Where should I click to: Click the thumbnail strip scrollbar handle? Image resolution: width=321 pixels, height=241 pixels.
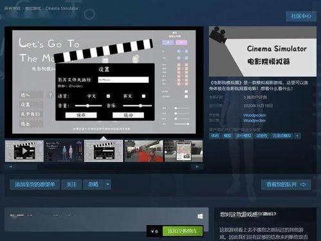(27, 167)
